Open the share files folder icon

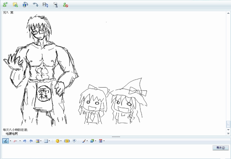tap(15, 5)
